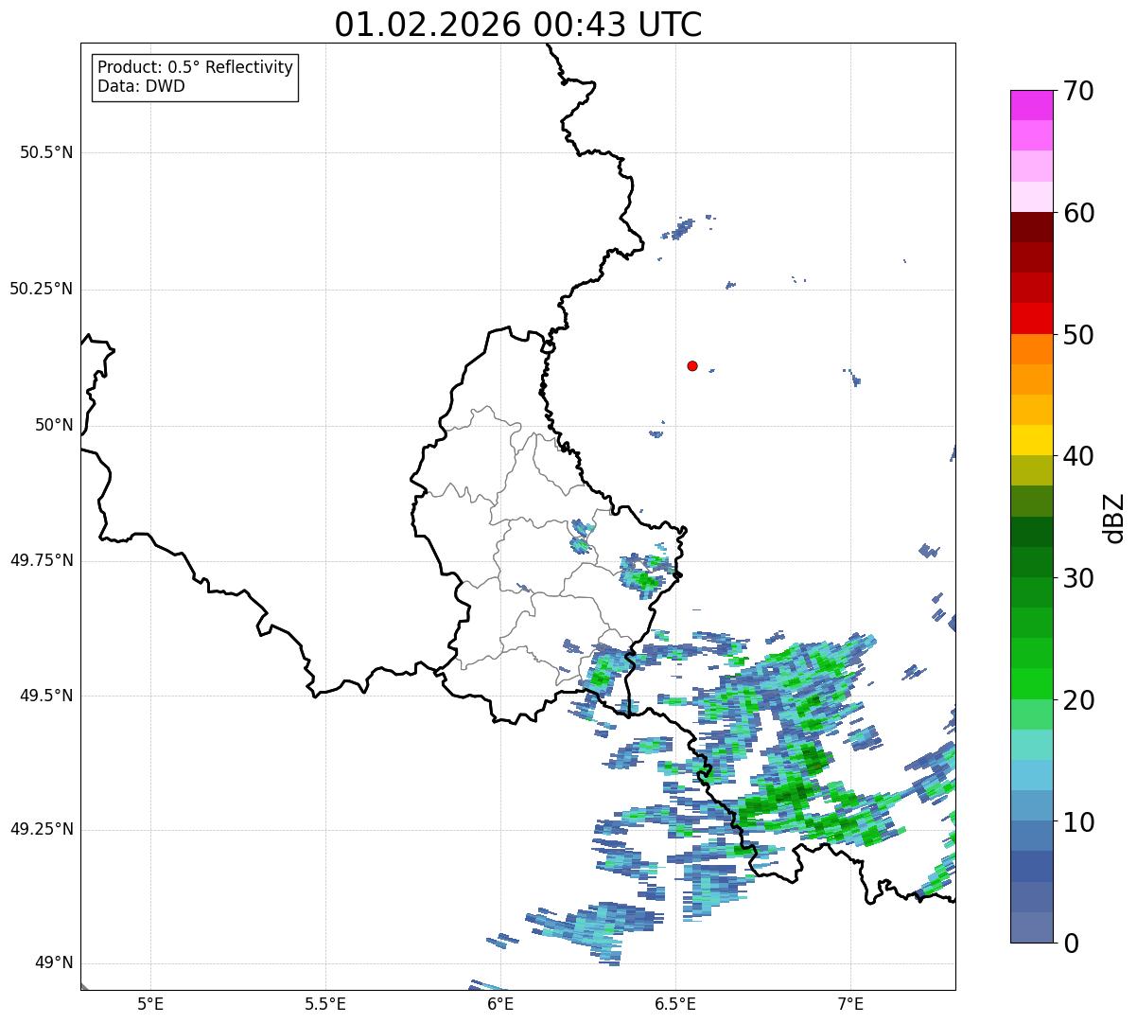
Task: Click the 49.5°N latitude label
Action: tap(46, 697)
